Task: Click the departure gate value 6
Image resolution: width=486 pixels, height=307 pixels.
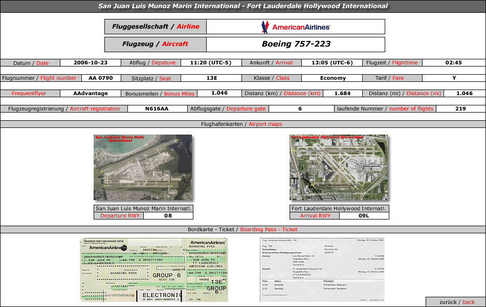Action: pos(300,109)
